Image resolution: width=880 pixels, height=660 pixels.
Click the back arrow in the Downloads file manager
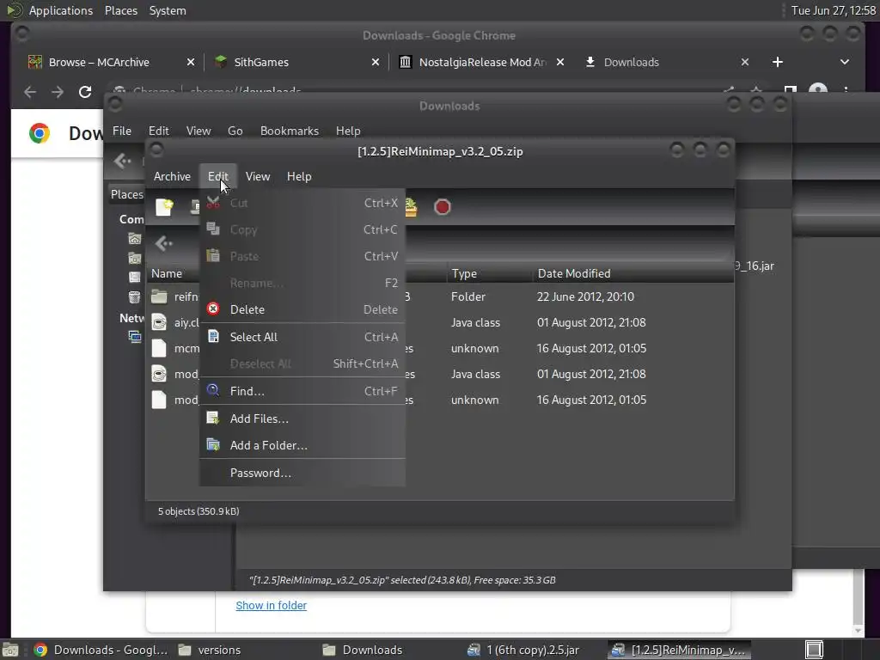click(122, 161)
